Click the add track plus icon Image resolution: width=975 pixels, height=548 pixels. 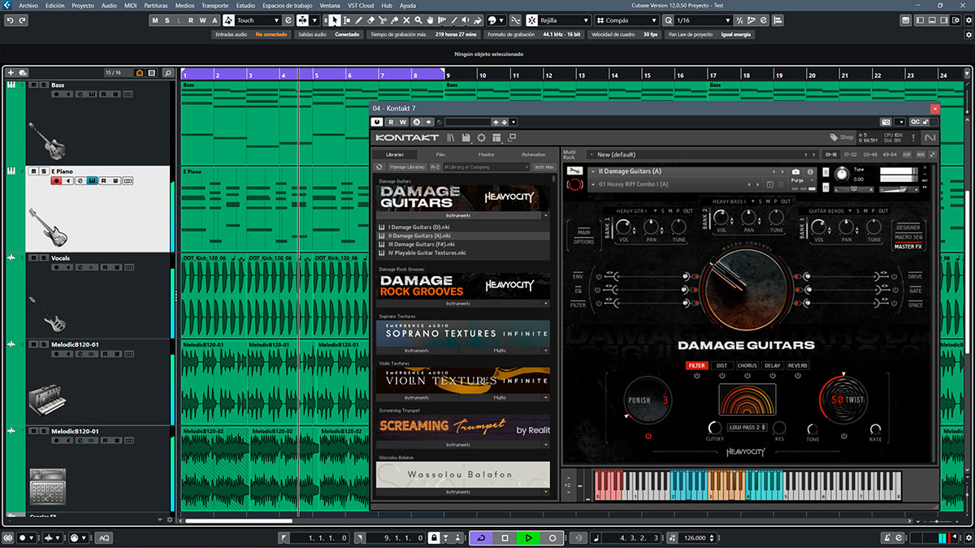[11, 73]
